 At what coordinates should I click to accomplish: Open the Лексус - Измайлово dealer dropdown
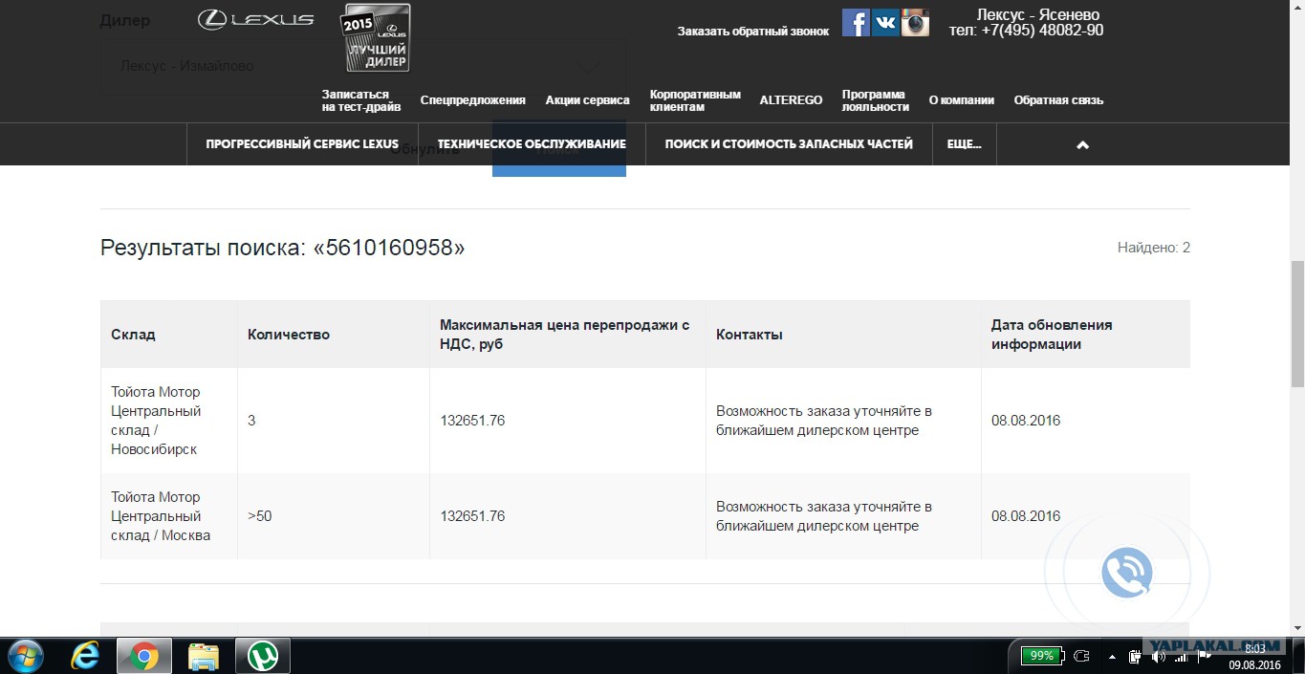[362, 66]
